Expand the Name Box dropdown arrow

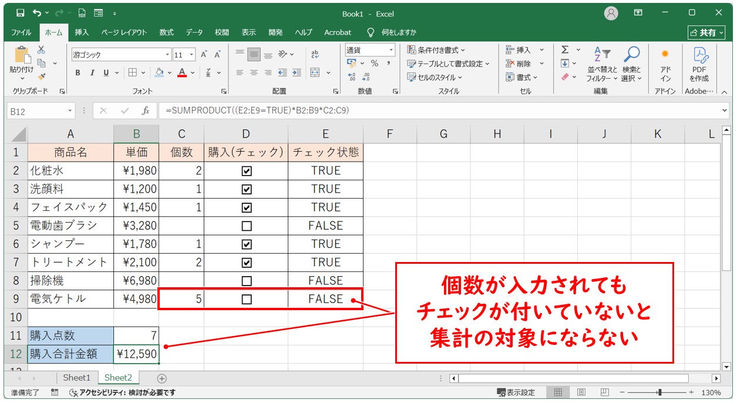point(70,110)
